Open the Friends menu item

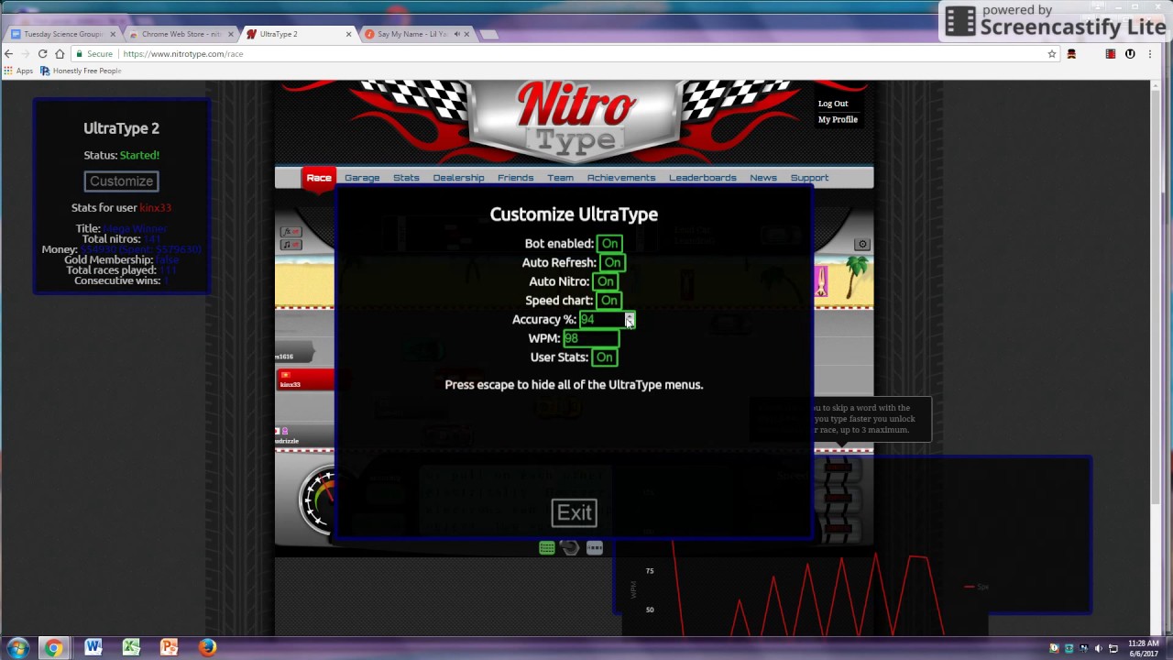(515, 178)
